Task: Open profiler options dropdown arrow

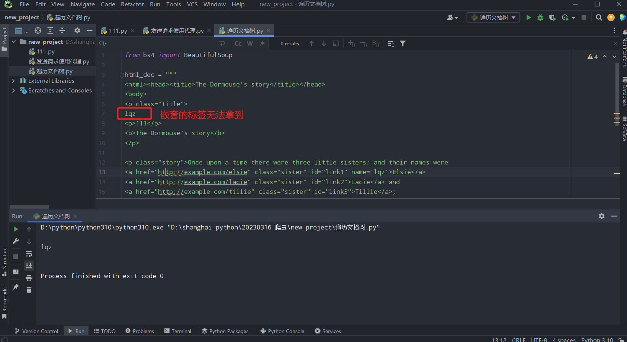Action: [x=573, y=17]
